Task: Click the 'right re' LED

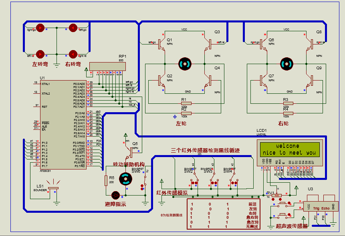Action: coord(73,54)
